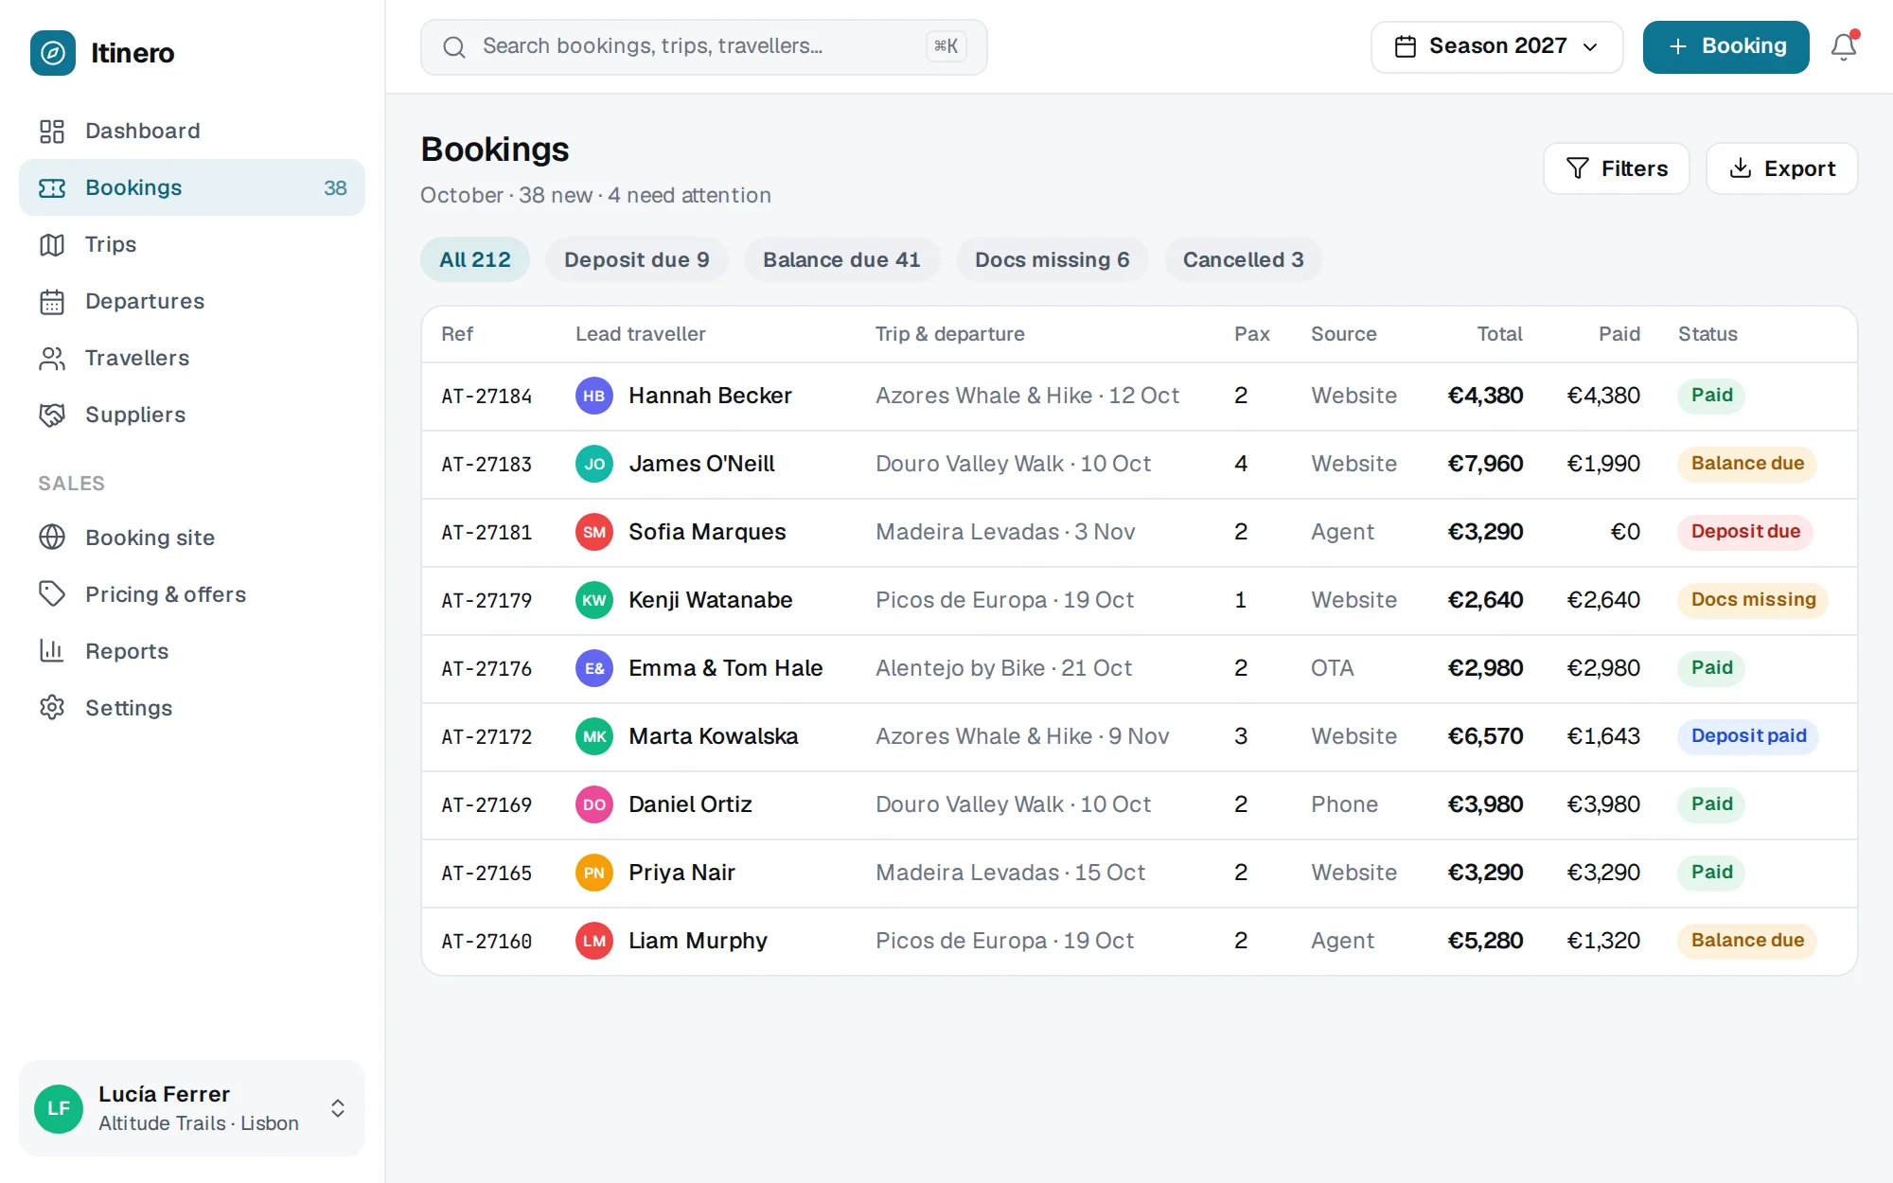The image size is (1893, 1183).
Task: Click Kenji Watanabe's KW avatar
Action: coord(594,600)
